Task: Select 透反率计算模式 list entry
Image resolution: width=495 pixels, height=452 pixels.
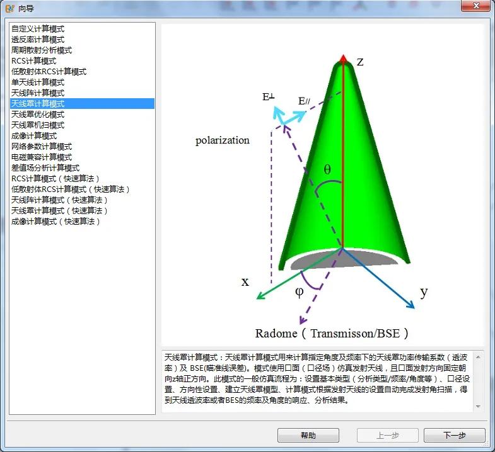Action: tap(82, 40)
